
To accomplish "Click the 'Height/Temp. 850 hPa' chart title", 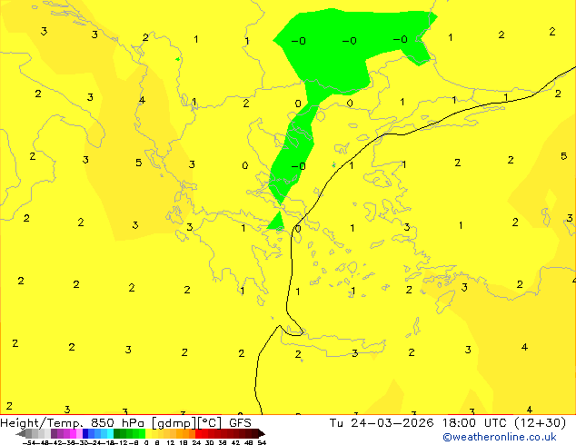I will [74, 423].
